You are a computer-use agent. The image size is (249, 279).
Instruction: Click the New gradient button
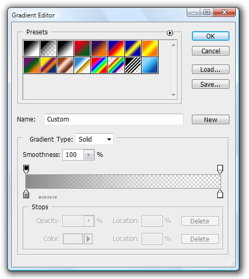(210, 119)
